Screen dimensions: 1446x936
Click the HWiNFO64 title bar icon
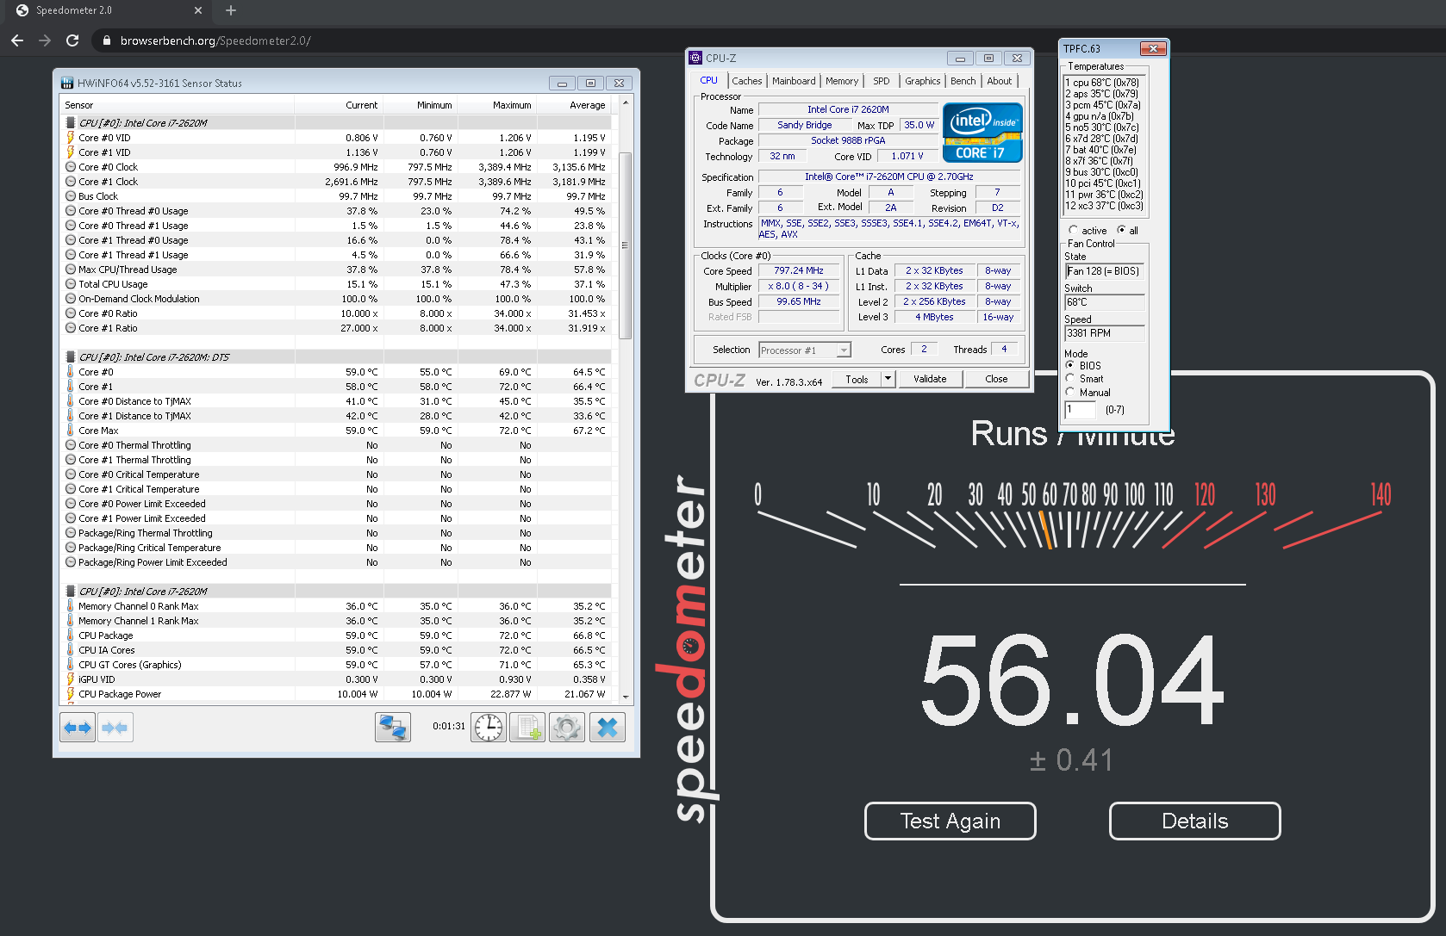pyautogui.click(x=67, y=83)
